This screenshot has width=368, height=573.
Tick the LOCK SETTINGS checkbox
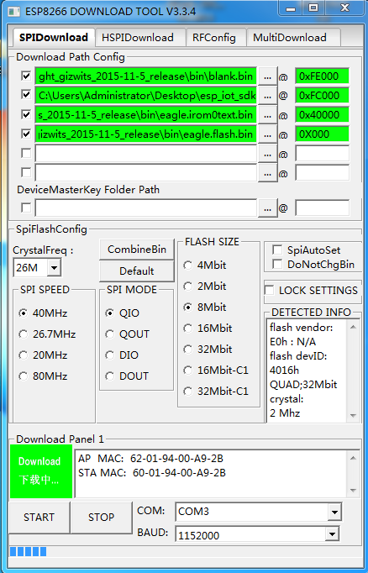[x=270, y=290]
